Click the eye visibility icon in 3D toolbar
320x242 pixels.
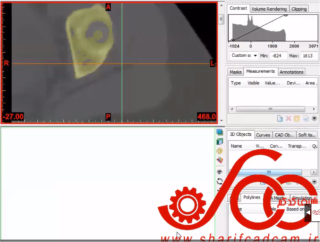(x=219, y=172)
